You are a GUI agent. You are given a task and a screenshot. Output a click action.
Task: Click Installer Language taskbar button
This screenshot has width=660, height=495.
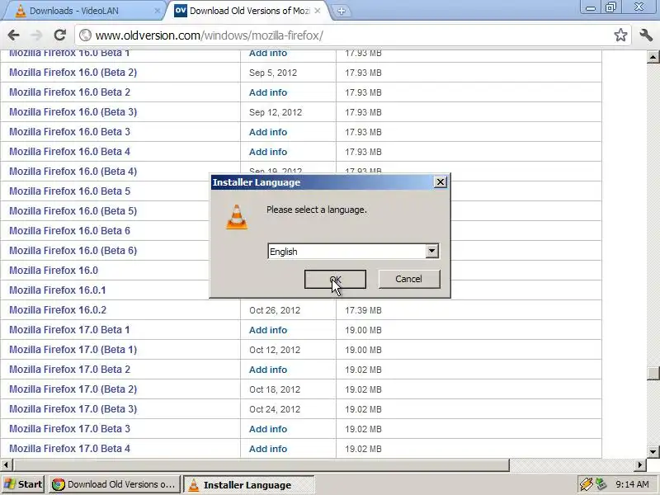point(249,485)
